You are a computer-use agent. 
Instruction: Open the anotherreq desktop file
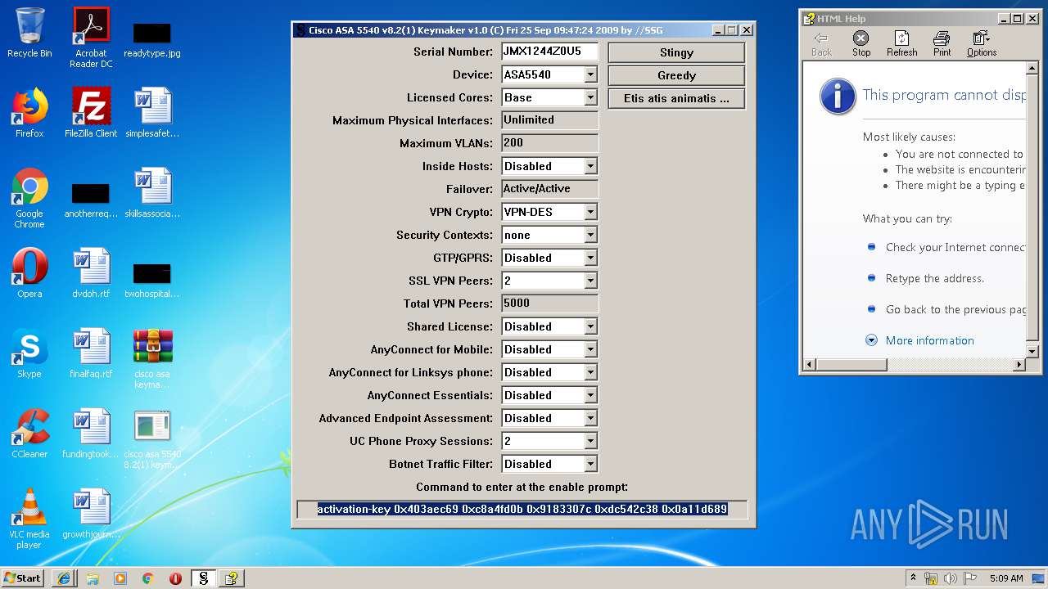tap(91, 202)
